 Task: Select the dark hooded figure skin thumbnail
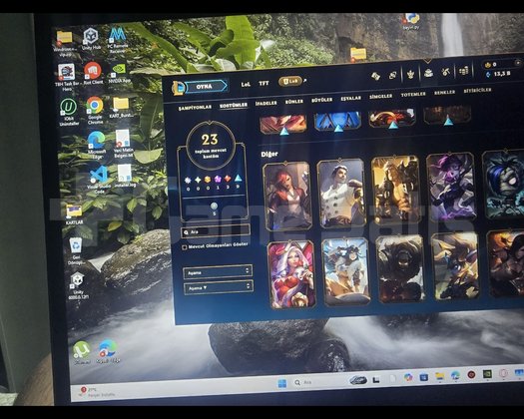tap(400, 268)
